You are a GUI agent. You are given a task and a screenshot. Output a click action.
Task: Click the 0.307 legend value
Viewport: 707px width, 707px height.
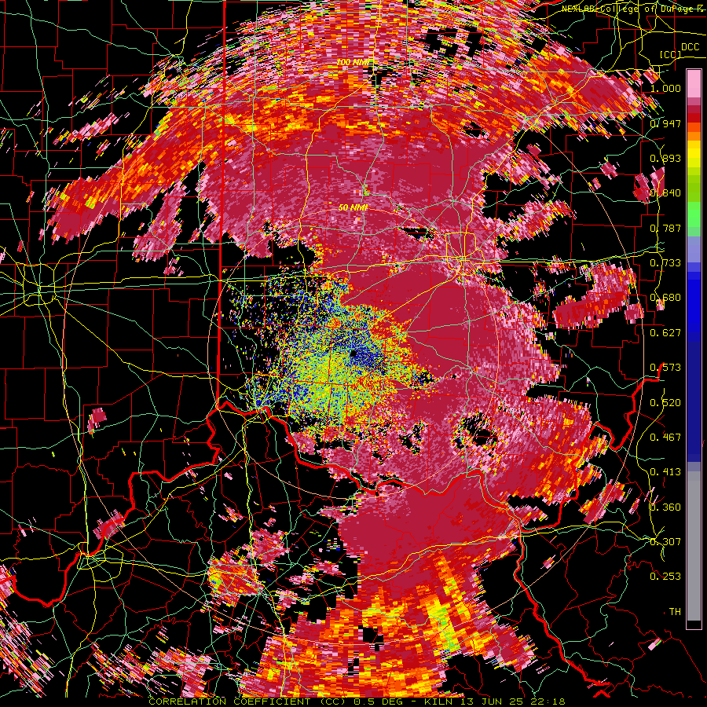point(665,542)
